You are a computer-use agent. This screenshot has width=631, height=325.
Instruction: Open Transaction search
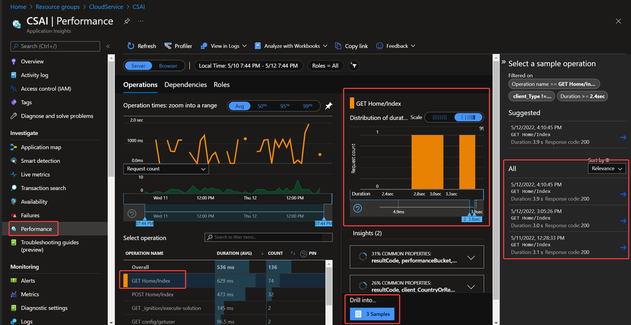click(44, 188)
